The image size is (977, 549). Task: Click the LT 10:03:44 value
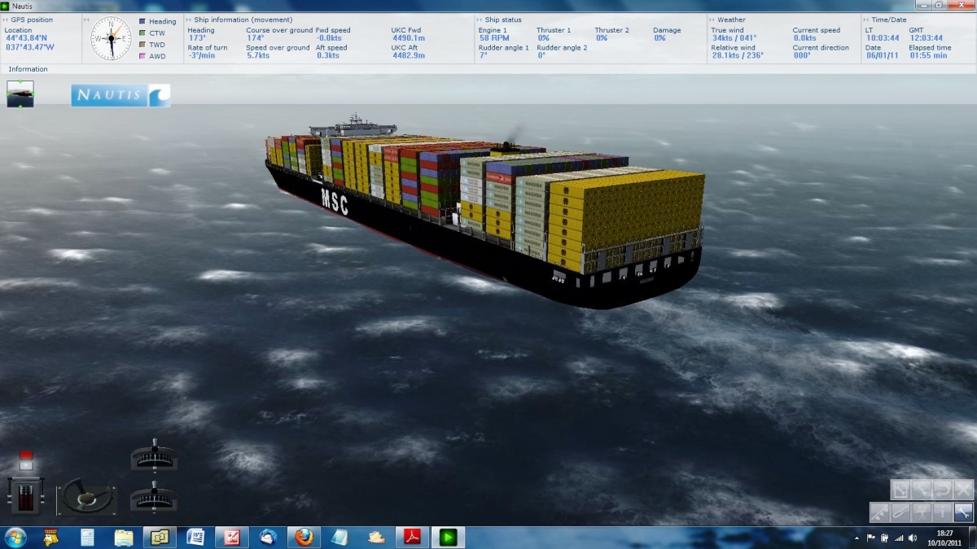[882, 38]
